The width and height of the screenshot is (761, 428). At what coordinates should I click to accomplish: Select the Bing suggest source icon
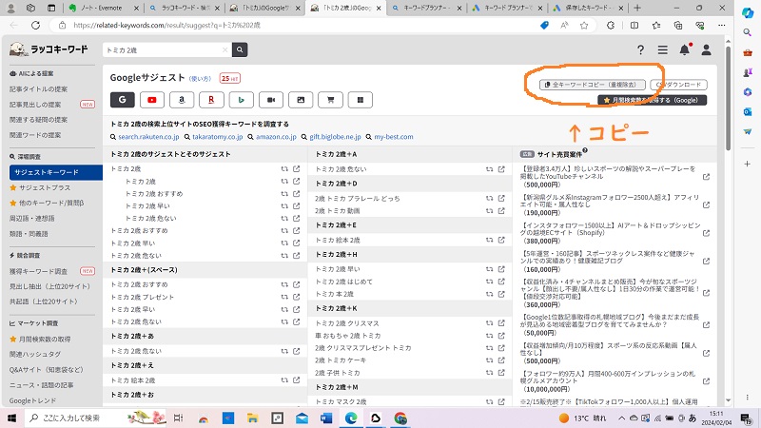pyautogui.click(x=241, y=98)
